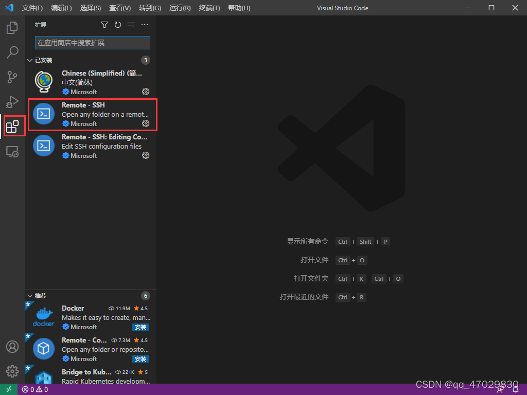Click the Remote - SSH extension icon
This screenshot has width=527, height=395.
tap(44, 114)
